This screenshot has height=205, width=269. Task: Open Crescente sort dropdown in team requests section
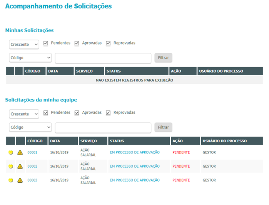point(24,114)
